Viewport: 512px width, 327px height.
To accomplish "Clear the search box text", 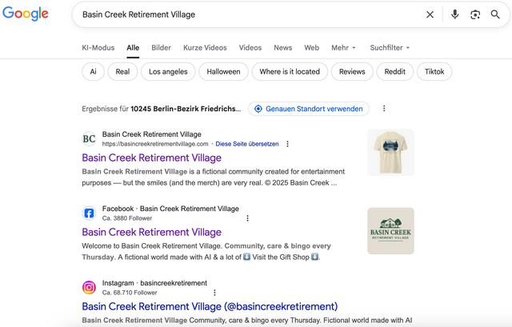I will click(430, 14).
